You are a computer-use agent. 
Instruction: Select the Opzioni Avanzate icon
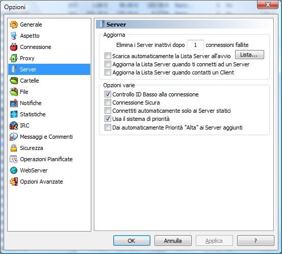(14, 182)
